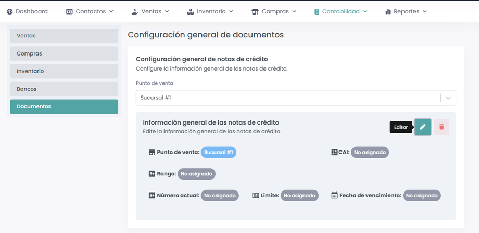Click the red trash delete icon
This screenshot has height=233, width=479.
(x=442, y=127)
